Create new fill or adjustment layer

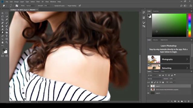coord(179,101)
